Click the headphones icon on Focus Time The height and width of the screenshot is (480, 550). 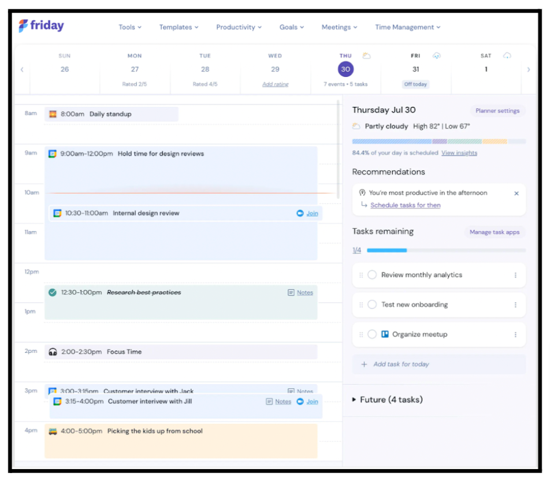pos(53,352)
